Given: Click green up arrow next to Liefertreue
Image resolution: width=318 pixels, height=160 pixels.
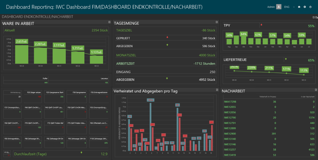Looking at the screenshot, I should tap(286, 59).
